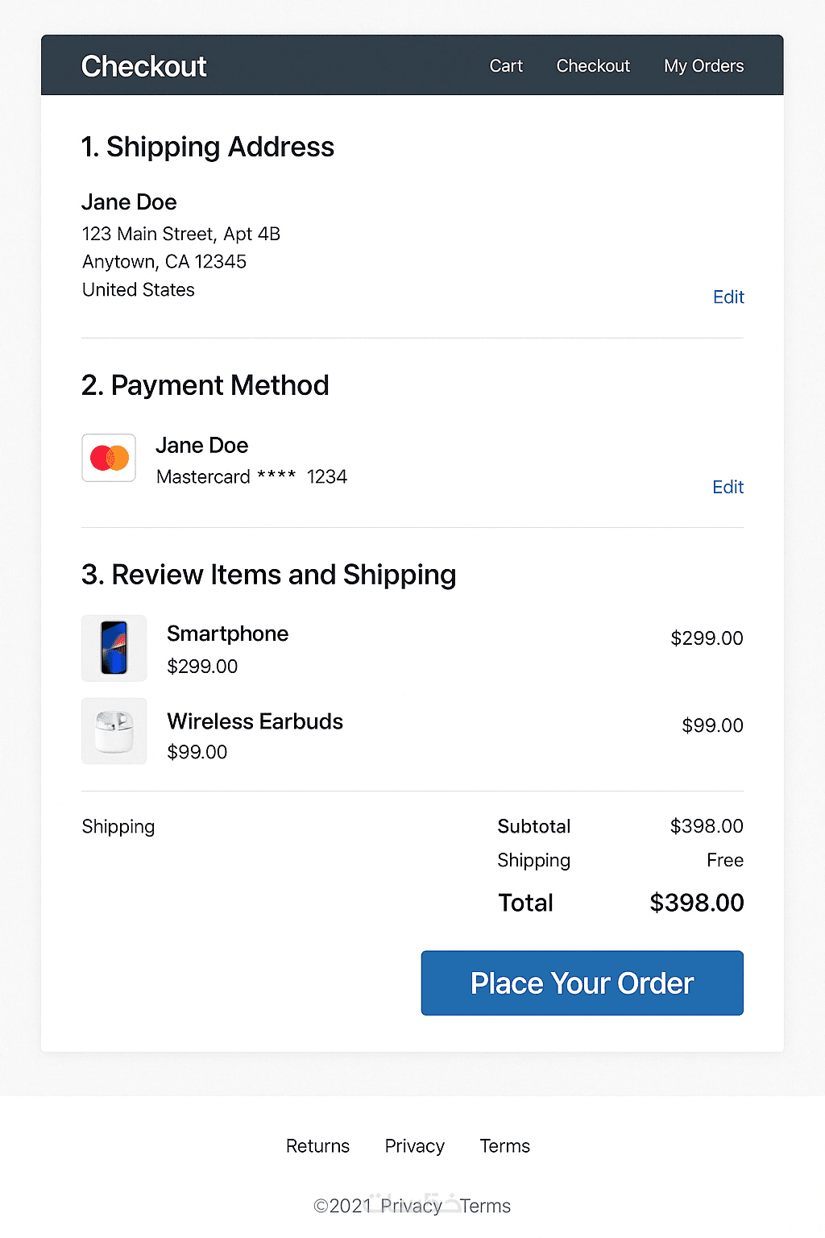This screenshot has width=825, height=1238.
Task: Click the Checkout title logo
Action: 144,66
